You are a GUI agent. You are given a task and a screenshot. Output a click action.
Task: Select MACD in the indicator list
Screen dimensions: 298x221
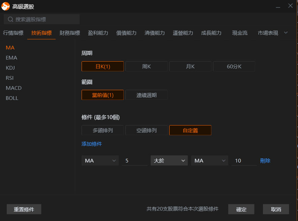[13, 88]
